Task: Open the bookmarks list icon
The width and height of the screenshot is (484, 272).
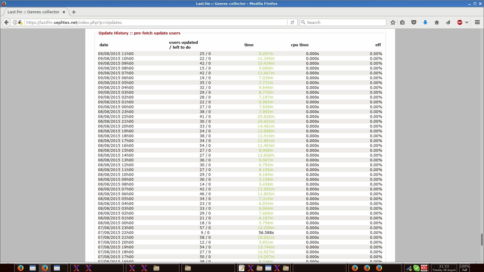Action: pos(402,22)
